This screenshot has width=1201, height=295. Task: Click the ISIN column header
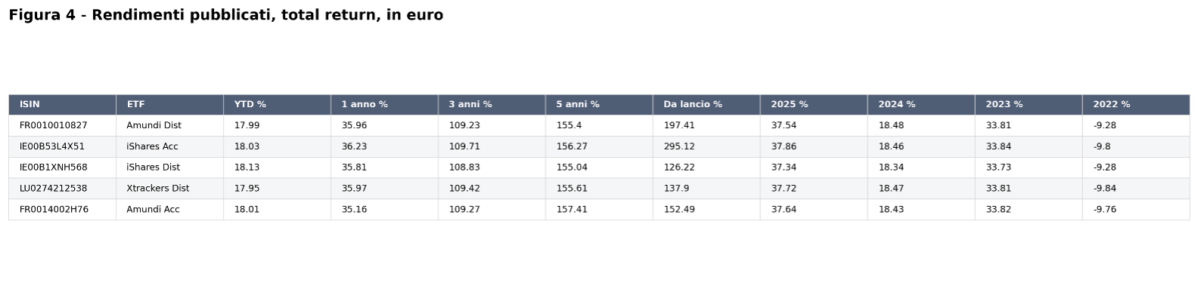62,105
